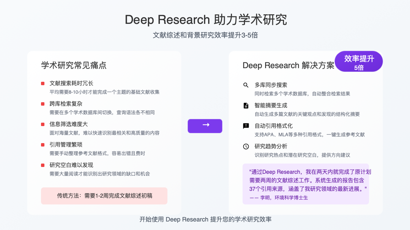Click the footer 开始使用 Deep Research 提升您的学术研究效率
The width and height of the screenshot is (410, 230).
click(x=205, y=219)
